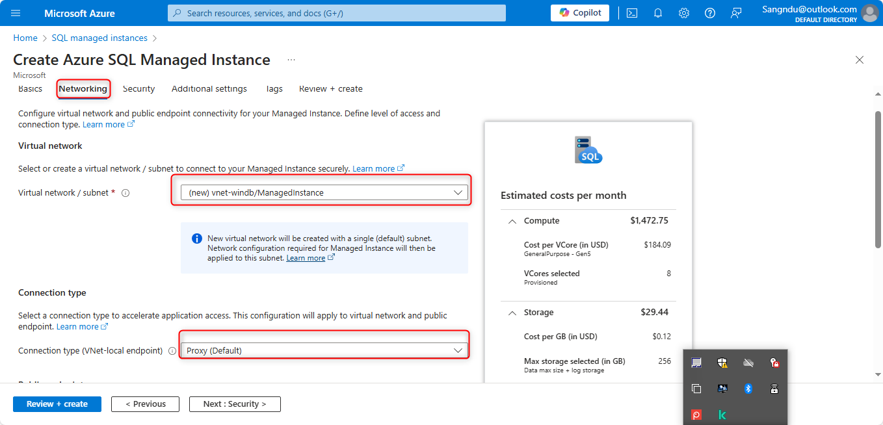Open Learn more link in the intro paragraph
Screen dimensions: 883x425
[109, 125]
